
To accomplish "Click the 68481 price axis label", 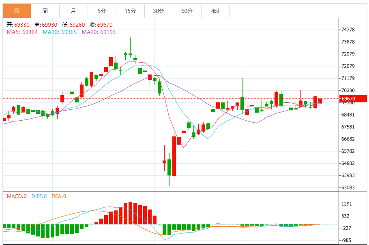I will click(x=348, y=115).
